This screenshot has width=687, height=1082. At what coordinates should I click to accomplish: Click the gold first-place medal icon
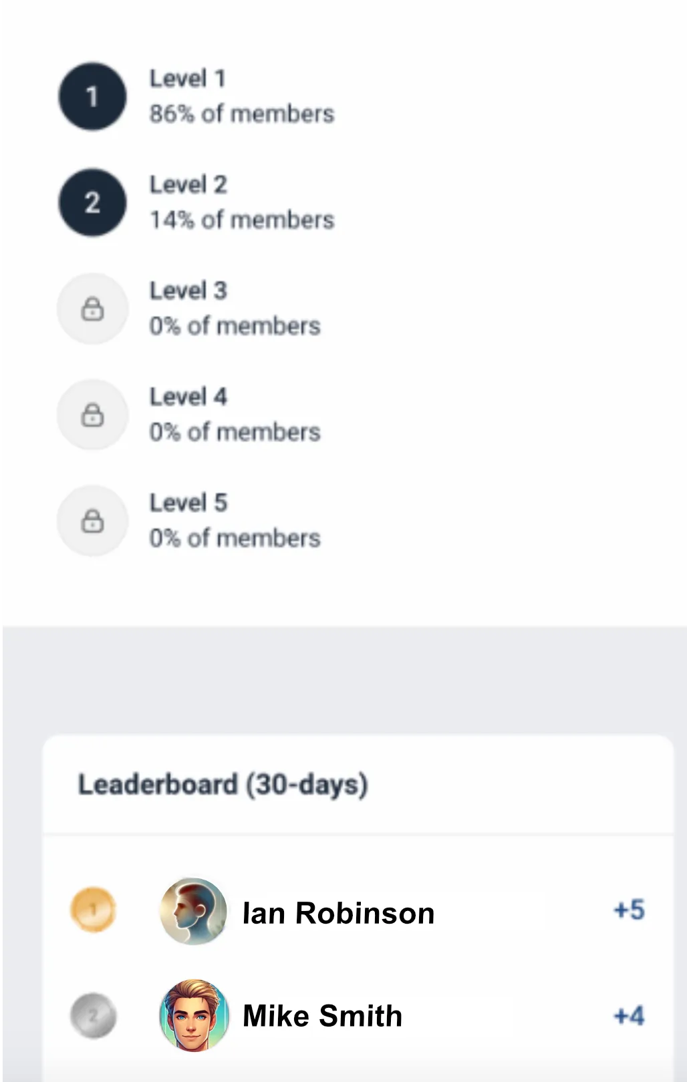point(94,909)
